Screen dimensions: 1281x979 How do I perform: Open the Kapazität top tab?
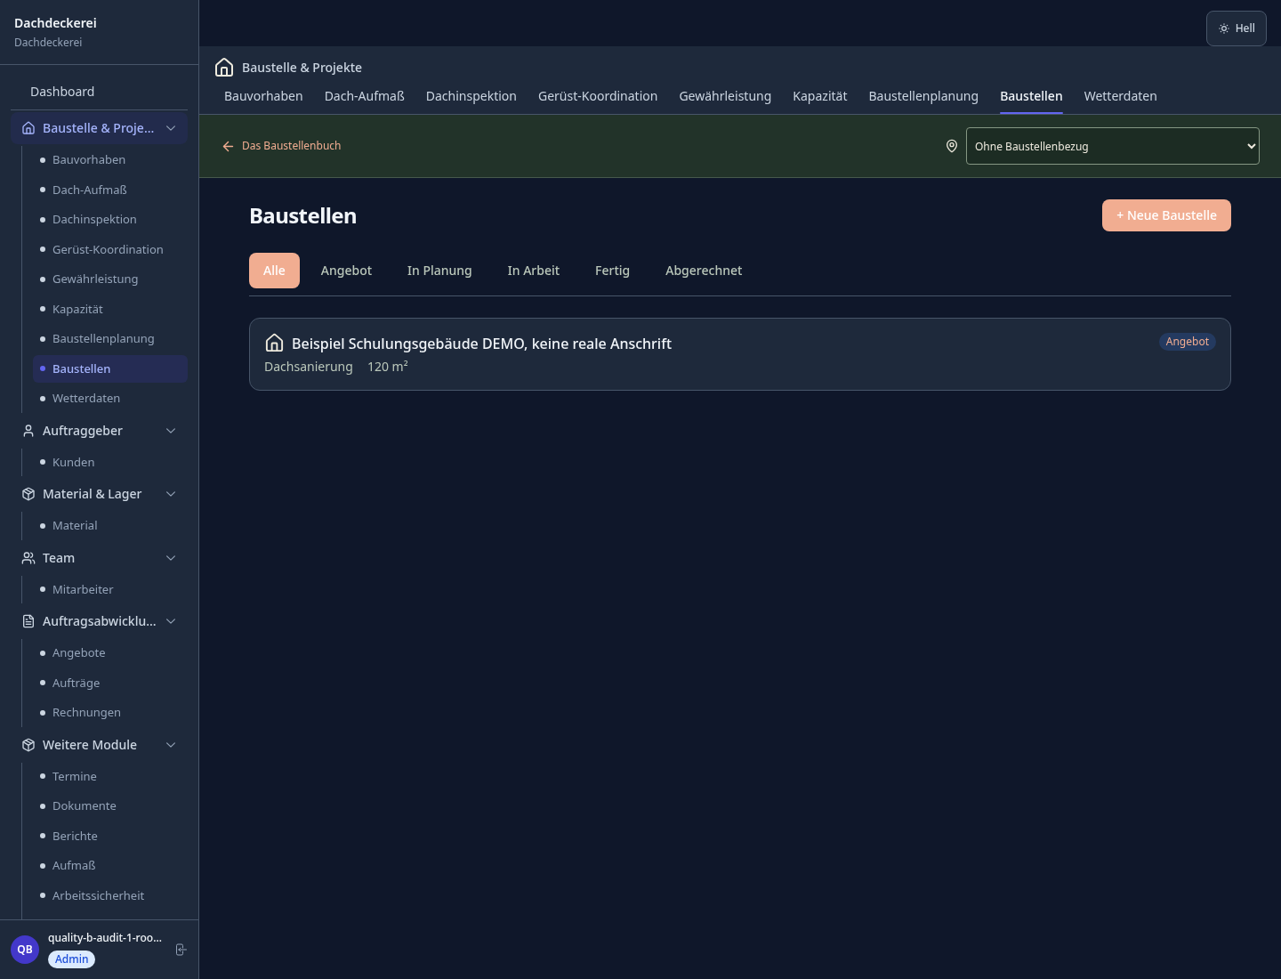820,96
